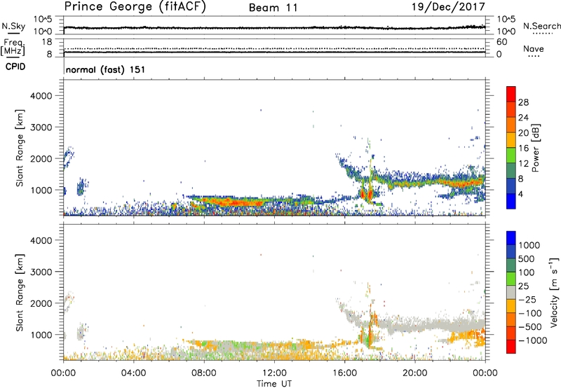Click the '16:00' time tick label

[x=344, y=373]
